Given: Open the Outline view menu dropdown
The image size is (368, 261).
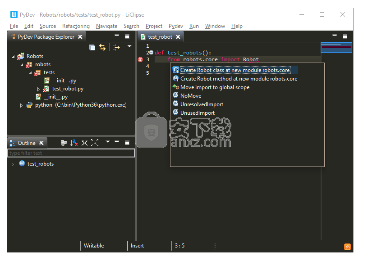Looking at the screenshot, I should pyautogui.click(x=108, y=141).
